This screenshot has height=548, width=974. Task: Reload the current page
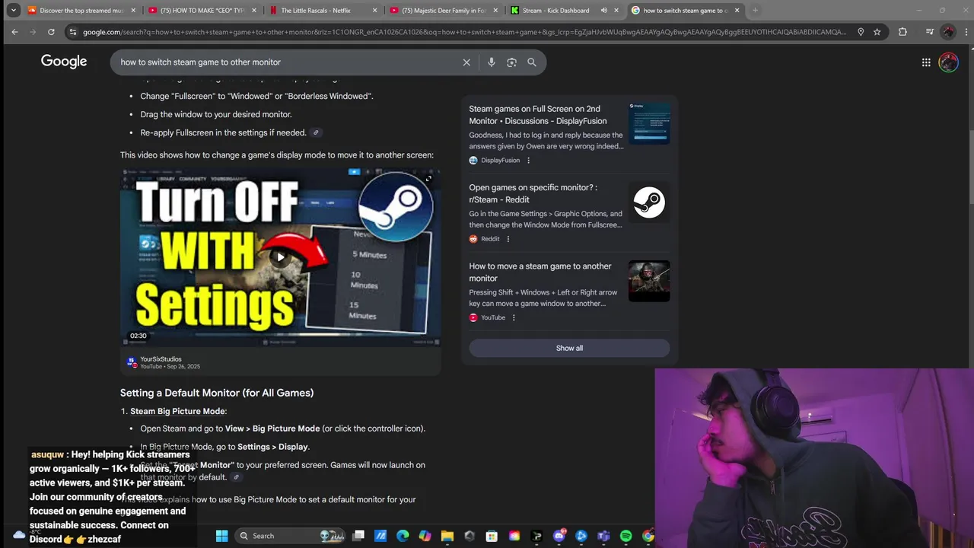(x=51, y=32)
